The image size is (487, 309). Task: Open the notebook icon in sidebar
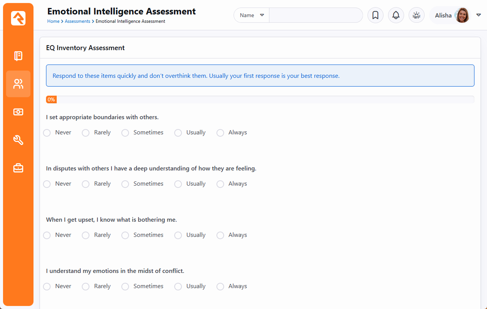tap(18, 56)
